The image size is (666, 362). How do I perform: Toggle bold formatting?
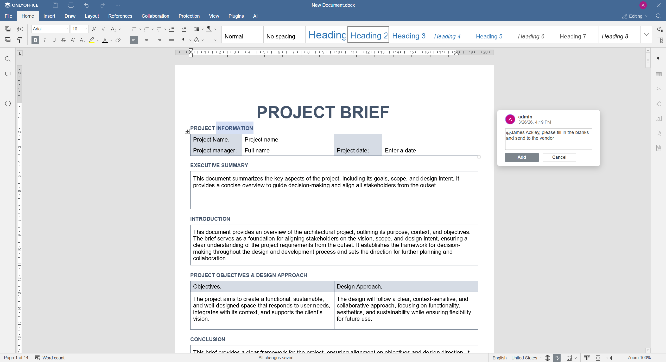coord(35,40)
